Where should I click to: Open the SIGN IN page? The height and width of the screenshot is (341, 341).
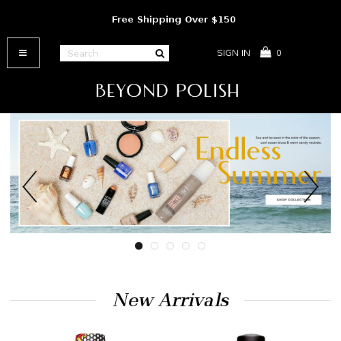233,53
